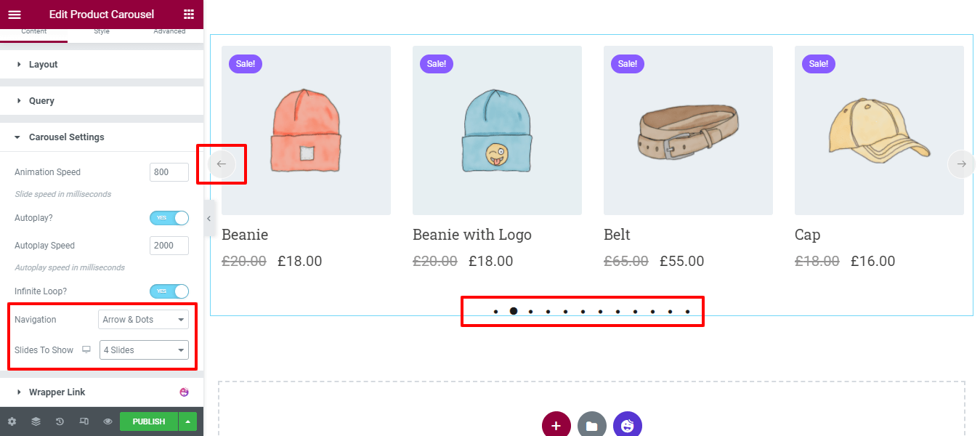Click the Animation Speed input field
The image size is (980, 436).
click(169, 172)
